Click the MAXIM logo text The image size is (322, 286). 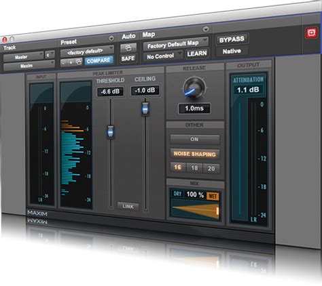coord(37,213)
